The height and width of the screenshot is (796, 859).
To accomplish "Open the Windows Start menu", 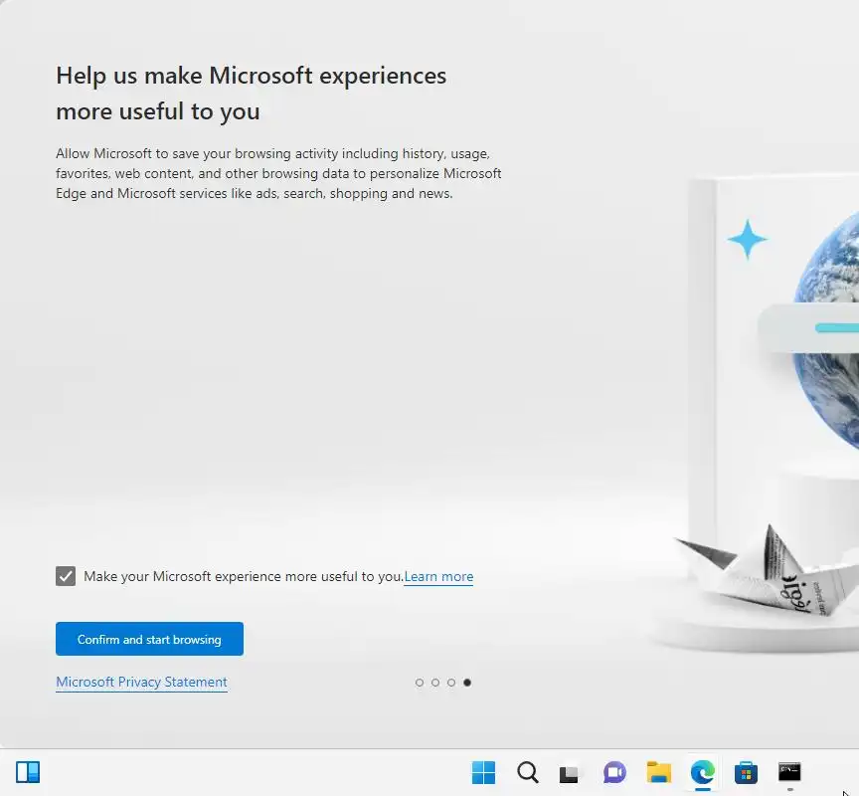I will (483, 772).
